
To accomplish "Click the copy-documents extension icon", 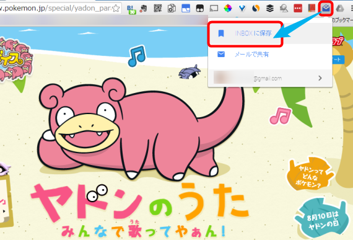I will tap(172, 9).
